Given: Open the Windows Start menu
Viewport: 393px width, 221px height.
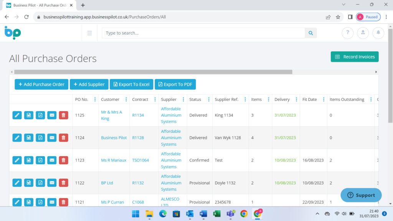Looking at the screenshot, I should click(135, 214).
